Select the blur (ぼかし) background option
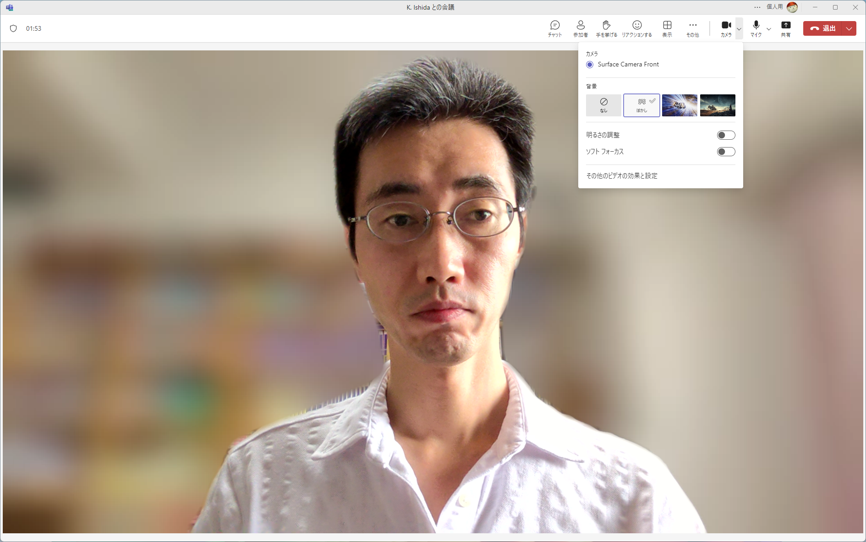The image size is (866, 542). (x=641, y=105)
